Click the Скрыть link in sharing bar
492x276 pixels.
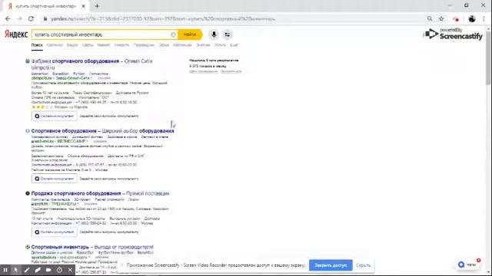point(364,265)
